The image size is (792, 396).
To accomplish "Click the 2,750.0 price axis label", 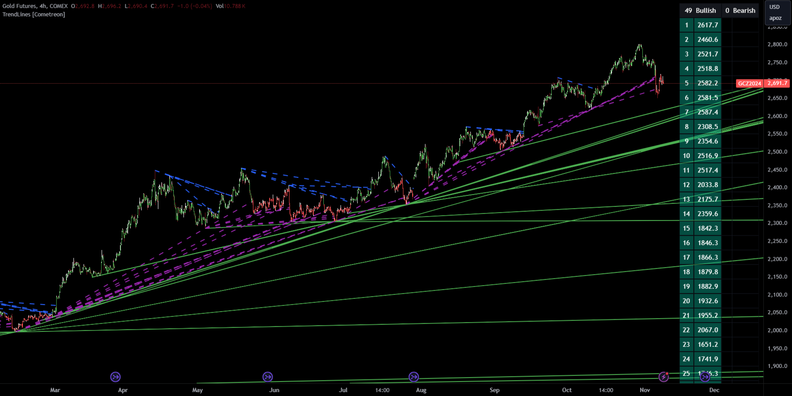I will 777,62.
